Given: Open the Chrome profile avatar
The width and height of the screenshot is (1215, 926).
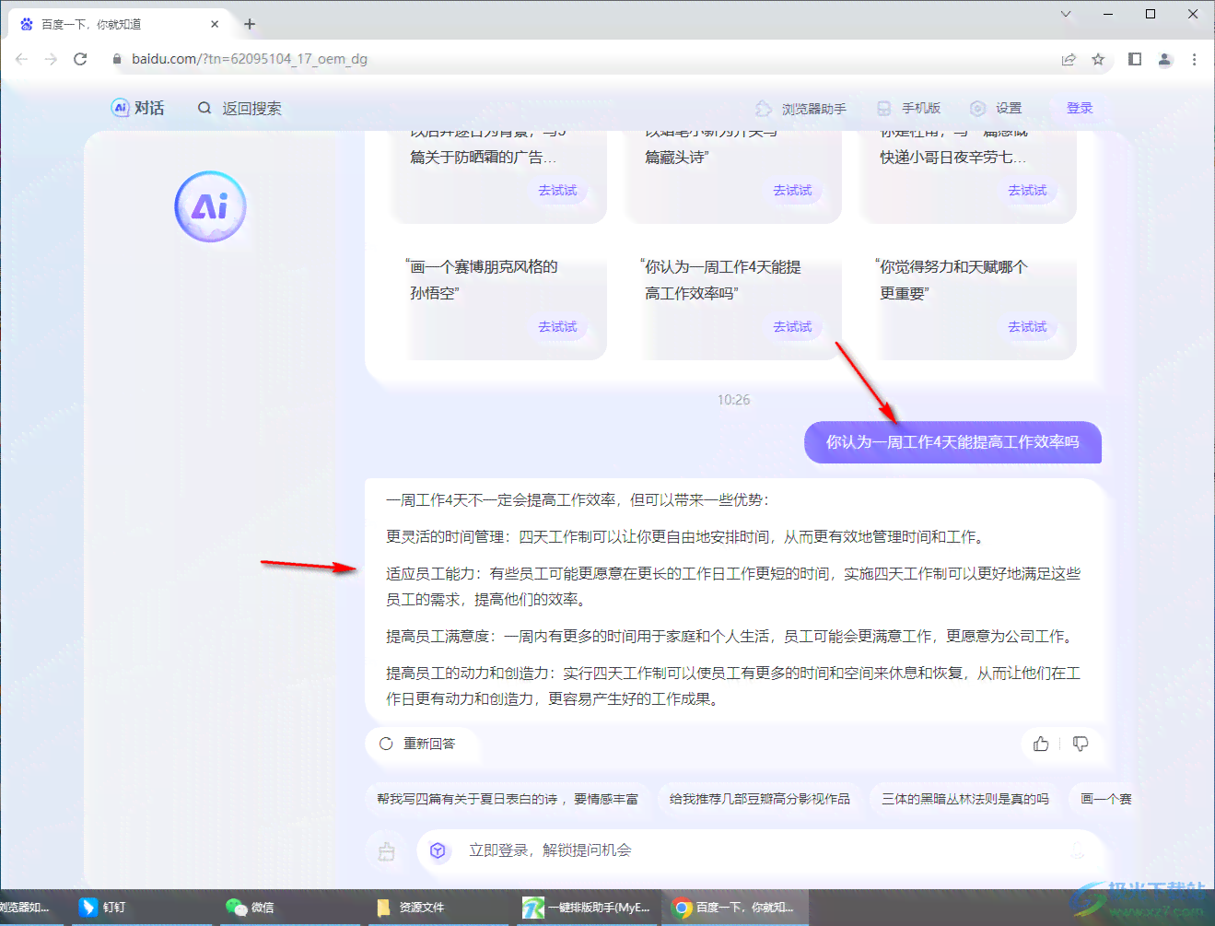Looking at the screenshot, I should click(1164, 59).
